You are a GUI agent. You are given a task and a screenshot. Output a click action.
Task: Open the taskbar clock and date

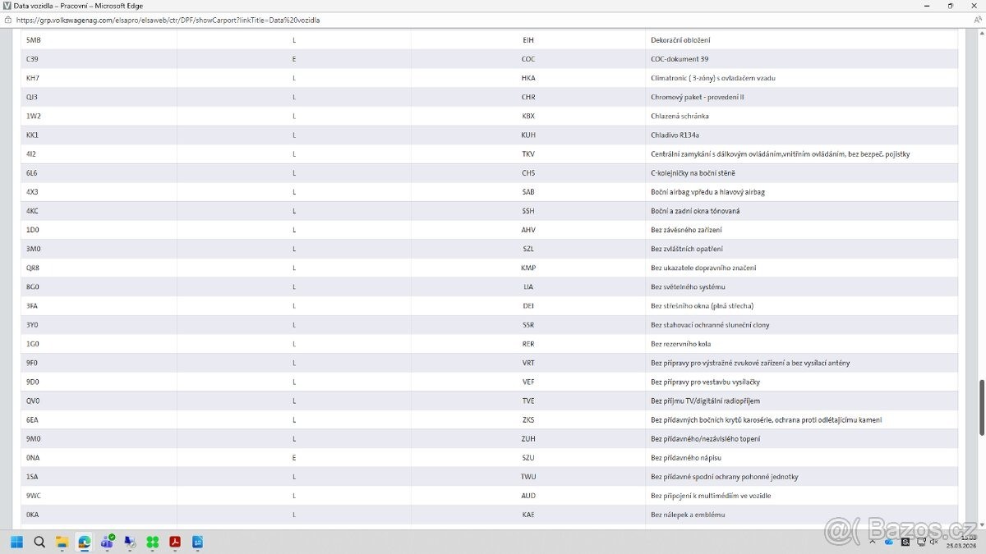click(x=962, y=541)
